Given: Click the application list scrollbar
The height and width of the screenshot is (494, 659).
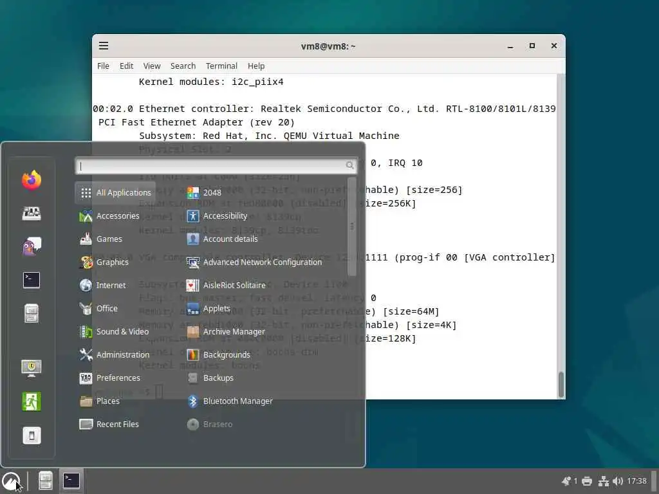Looking at the screenshot, I should (352, 227).
